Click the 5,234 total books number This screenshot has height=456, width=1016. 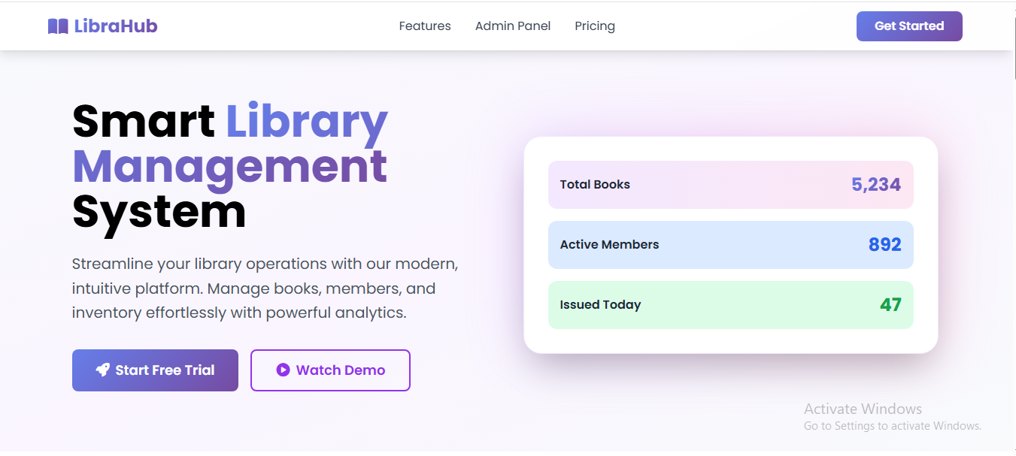coord(876,185)
